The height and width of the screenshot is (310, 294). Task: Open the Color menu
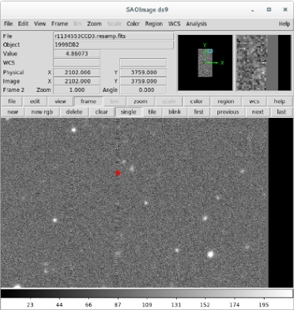coord(133,24)
